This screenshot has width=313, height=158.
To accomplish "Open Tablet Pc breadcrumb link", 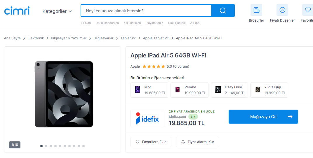I will 128,38.
